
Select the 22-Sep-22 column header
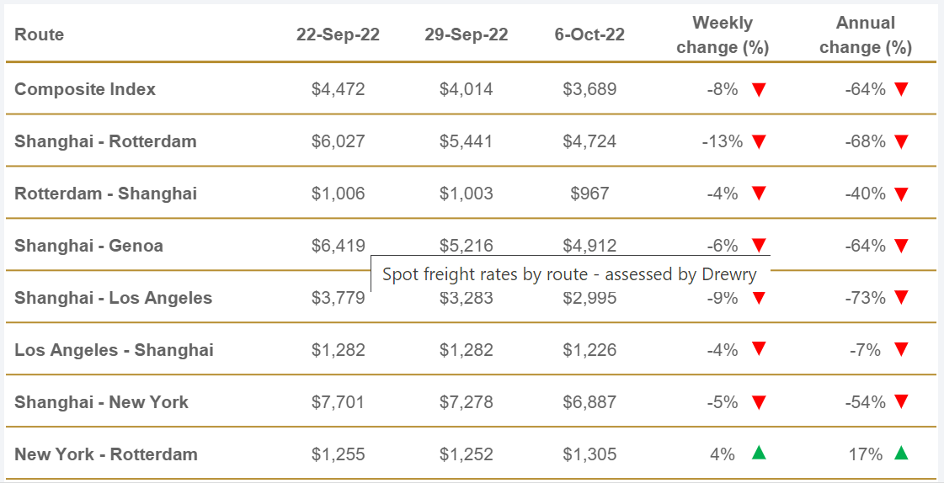pyautogui.click(x=338, y=34)
